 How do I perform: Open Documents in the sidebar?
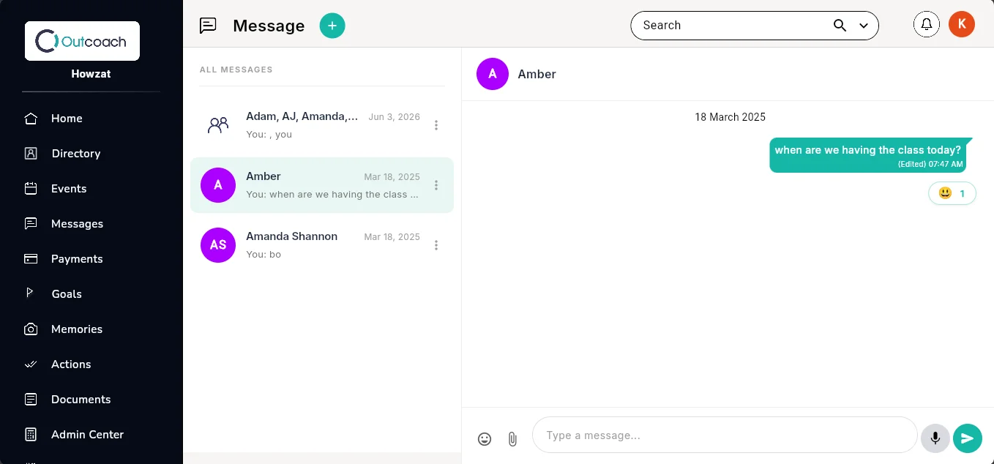[81, 400]
